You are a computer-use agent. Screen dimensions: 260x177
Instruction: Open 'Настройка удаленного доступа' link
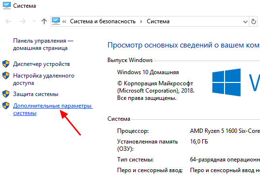44,79
